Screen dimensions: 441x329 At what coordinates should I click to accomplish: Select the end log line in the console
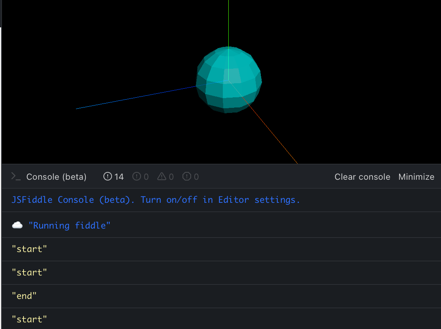tap(24, 296)
